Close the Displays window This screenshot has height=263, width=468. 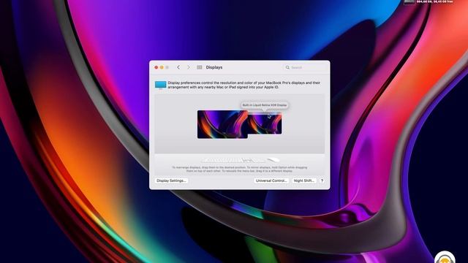coord(156,67)
